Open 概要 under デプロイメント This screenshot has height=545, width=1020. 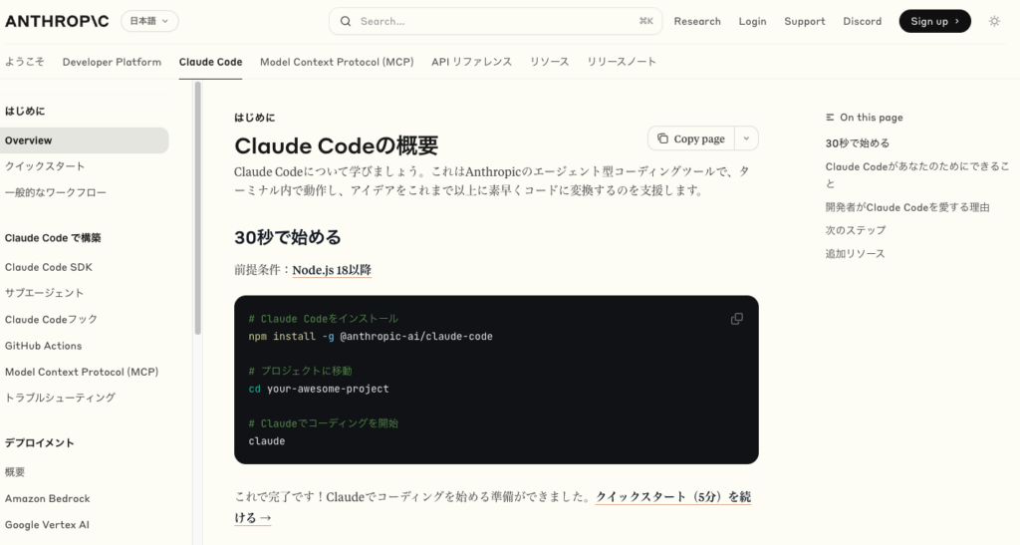[x=15, y=472]
